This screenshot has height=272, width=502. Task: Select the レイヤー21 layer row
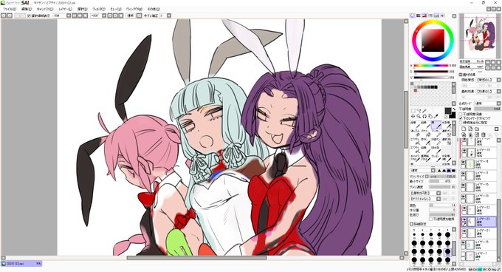(478, 233)
